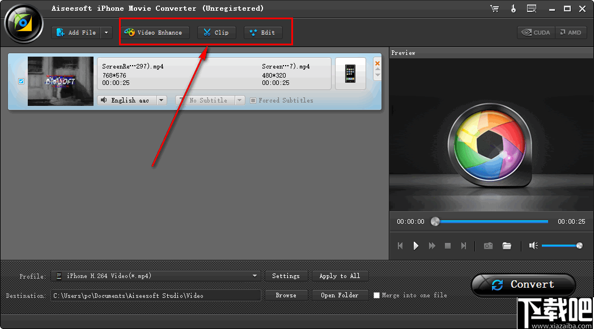
Task: Move file down with arrow icon
Action: point(377,75)
